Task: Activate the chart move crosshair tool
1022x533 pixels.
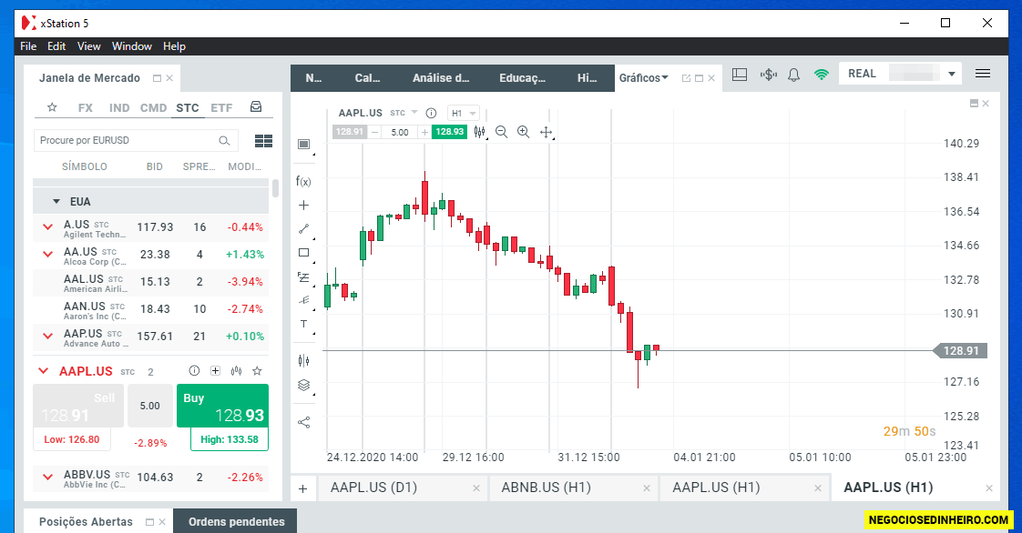Action: (x=547, y=132)
